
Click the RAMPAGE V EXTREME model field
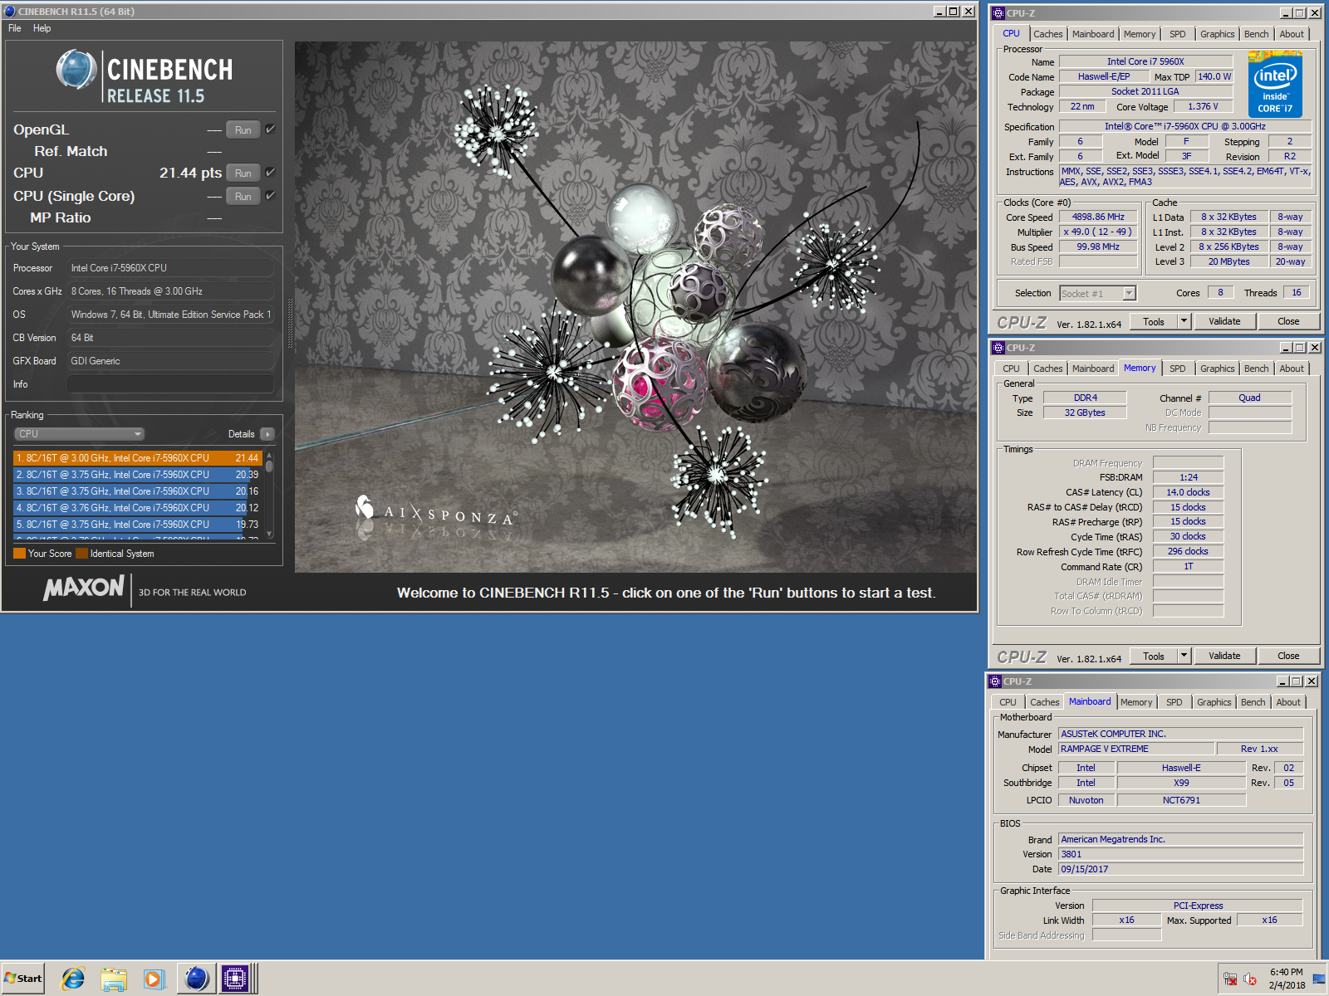(1136, 749)
